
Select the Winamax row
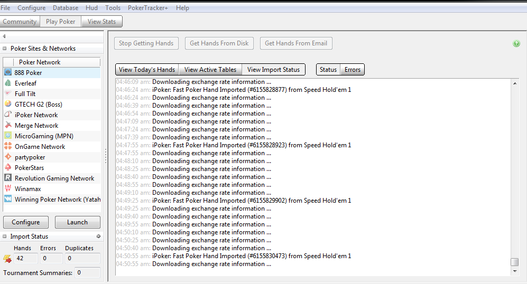52,188
